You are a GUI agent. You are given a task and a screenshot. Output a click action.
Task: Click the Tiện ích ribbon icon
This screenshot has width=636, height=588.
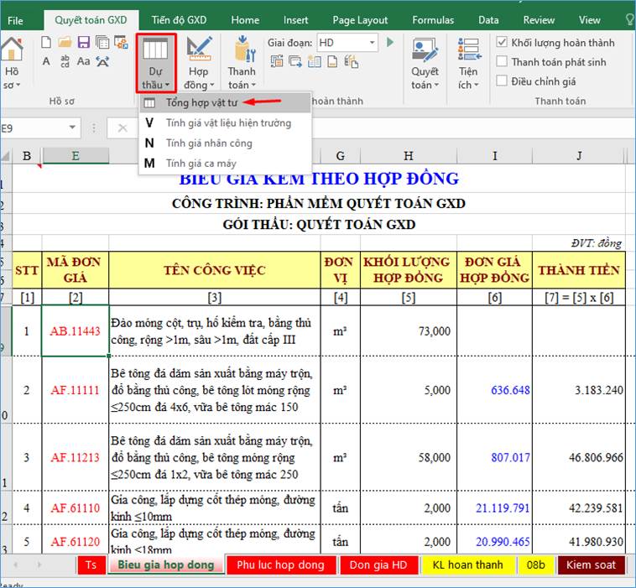click(468, 61)
